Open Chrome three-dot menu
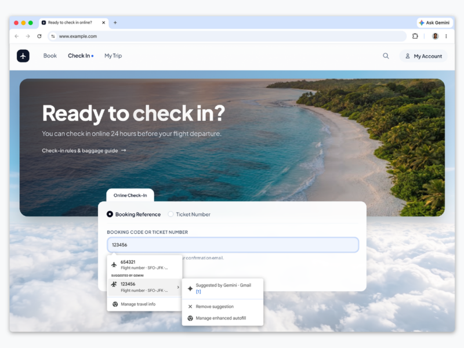 [x=446, y=36]
